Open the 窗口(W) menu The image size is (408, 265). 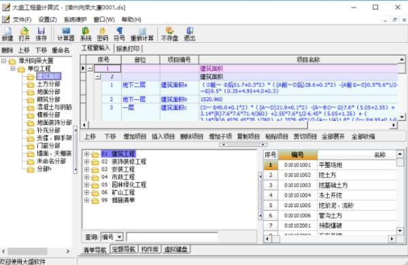[104, 20]
